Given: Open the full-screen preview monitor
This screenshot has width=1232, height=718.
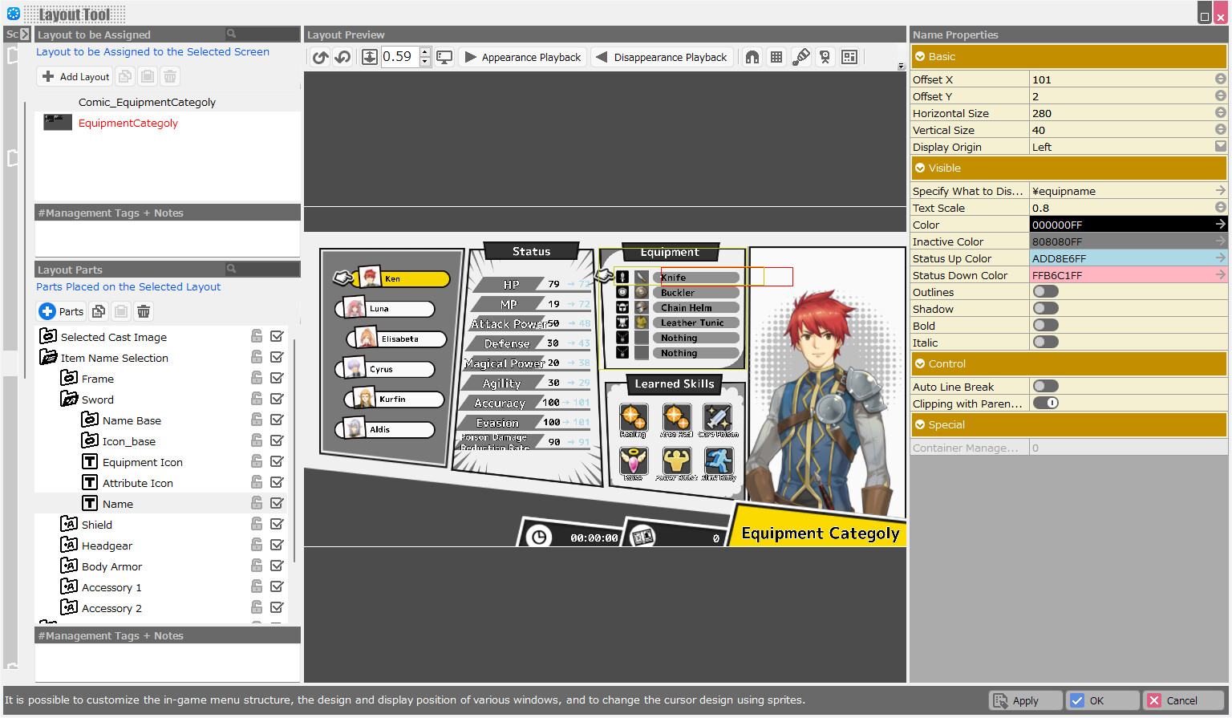Looking at the screenshot, I should click(444, 57).
